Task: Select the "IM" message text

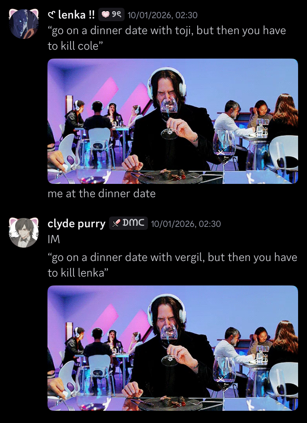Action: 54,239
